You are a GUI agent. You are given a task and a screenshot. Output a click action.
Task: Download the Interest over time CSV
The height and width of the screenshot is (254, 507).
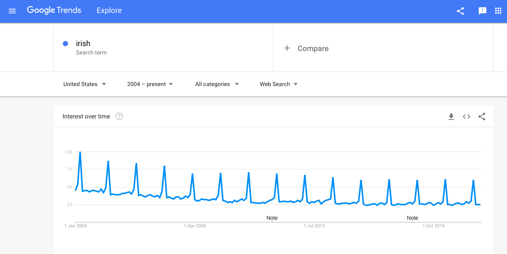coord(451,117)
